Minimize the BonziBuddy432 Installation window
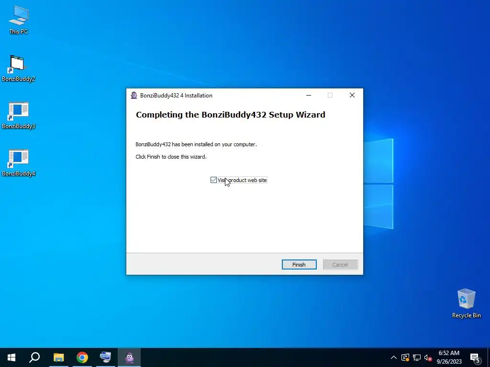Viewport: 490px width, 367px height. 309,95
